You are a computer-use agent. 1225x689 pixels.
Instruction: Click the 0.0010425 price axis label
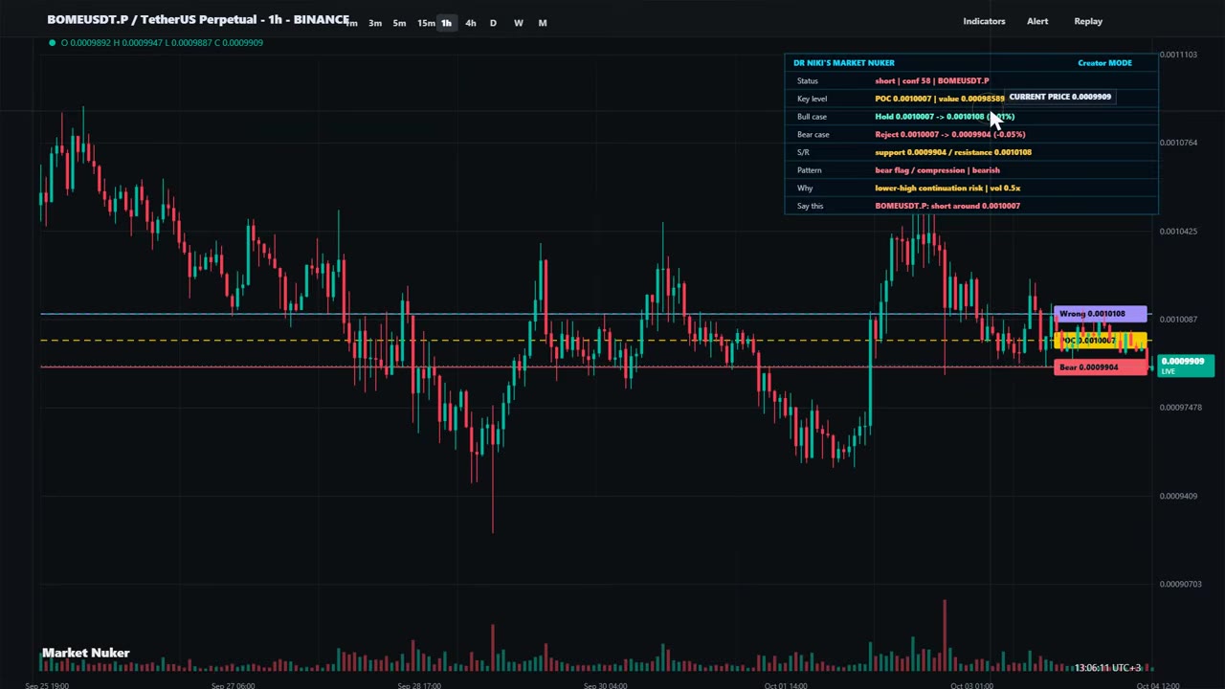tap(1178, 231)
